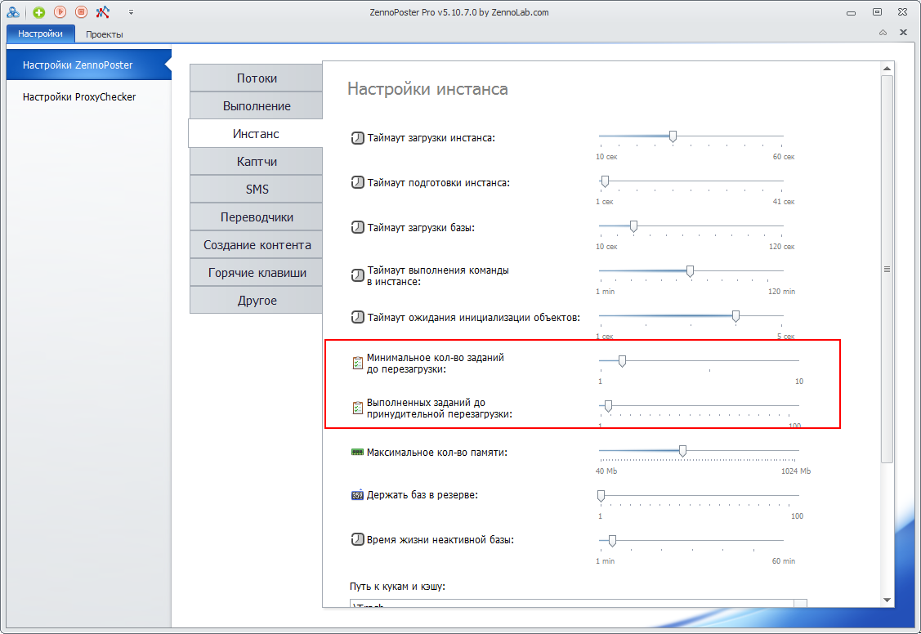Click the clock icon next to Таймаут загрузки инстанса
921x634 pixels.
(357, 138)
